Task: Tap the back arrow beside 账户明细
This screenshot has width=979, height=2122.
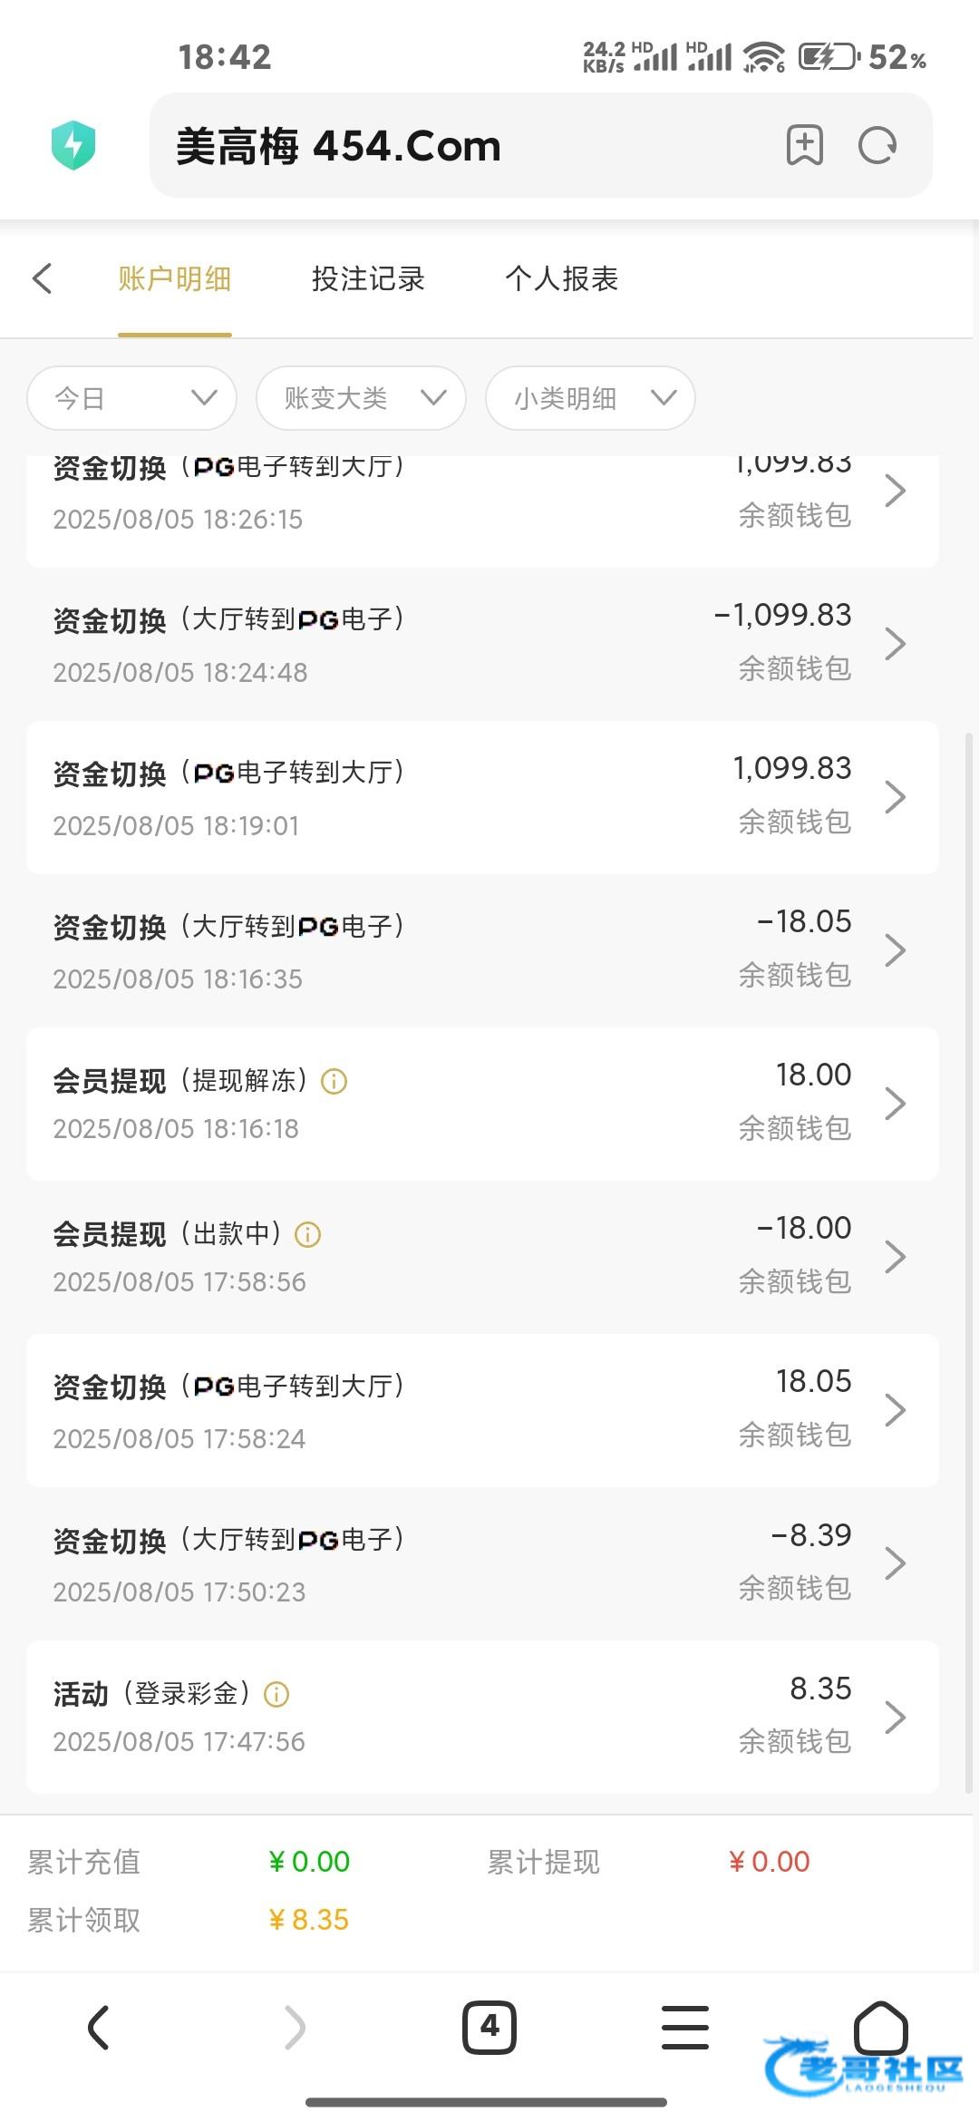Action: 43,278
